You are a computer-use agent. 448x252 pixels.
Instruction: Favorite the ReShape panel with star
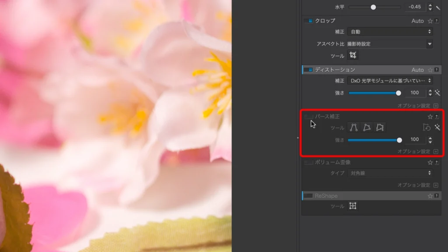click(430, 196)
